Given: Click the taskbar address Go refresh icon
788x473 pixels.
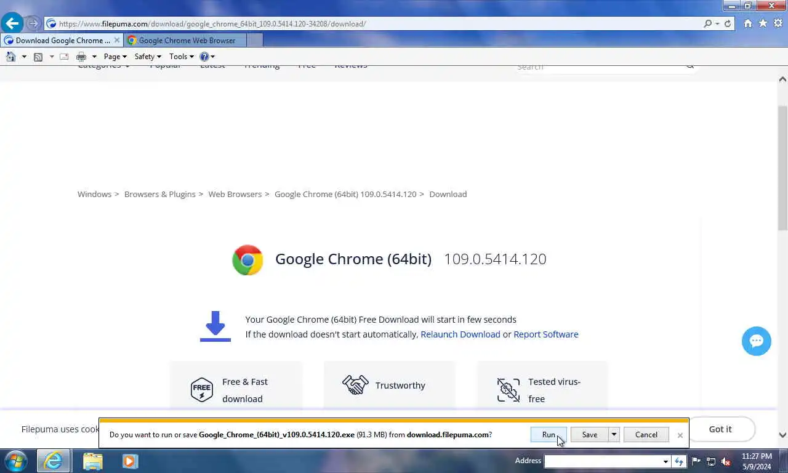Looking at the screenshot, I should (678, 461).
